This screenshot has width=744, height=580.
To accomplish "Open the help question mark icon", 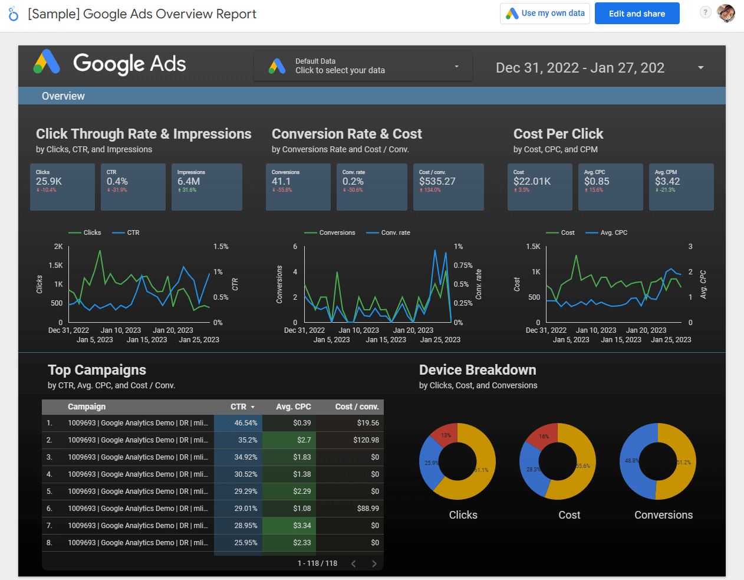I will click(x=705, y=12).
